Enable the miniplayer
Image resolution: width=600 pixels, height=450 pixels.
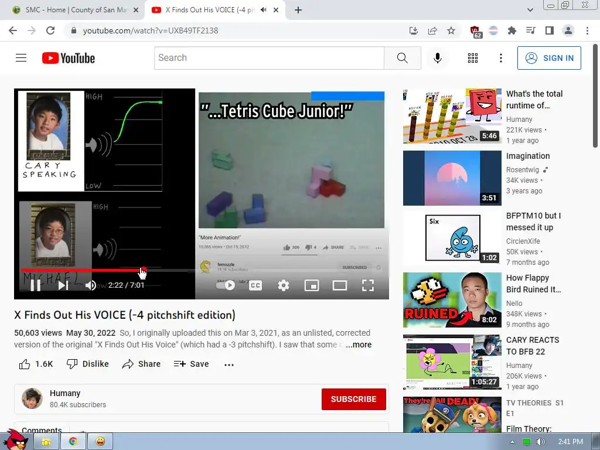[312, 285]
